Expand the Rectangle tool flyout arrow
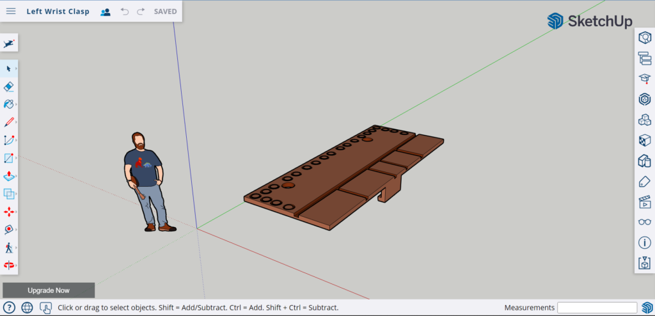 (16, 158)
